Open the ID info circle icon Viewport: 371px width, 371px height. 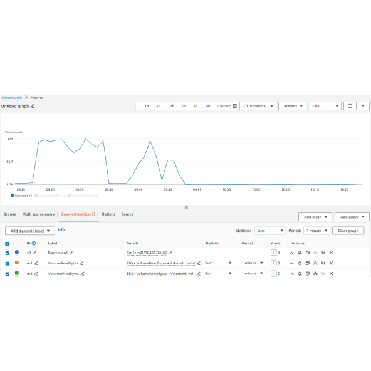click(x=34, y=243)
